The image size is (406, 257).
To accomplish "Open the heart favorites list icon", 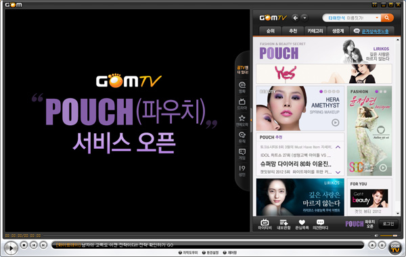I will (302, 225).
